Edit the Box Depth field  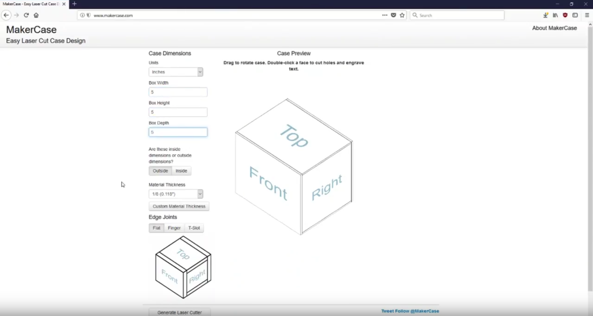[x=178, y=132]
